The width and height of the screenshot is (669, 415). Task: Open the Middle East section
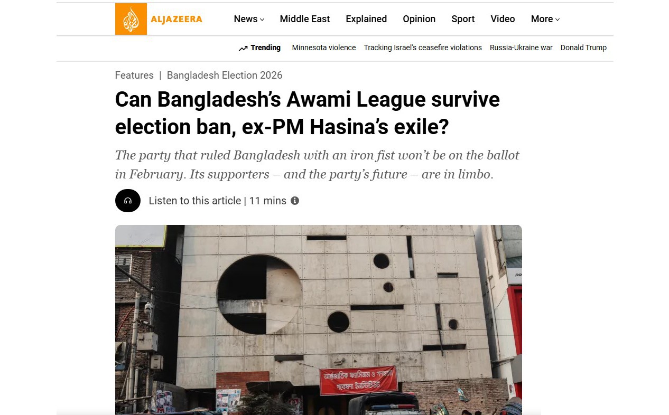305,19
